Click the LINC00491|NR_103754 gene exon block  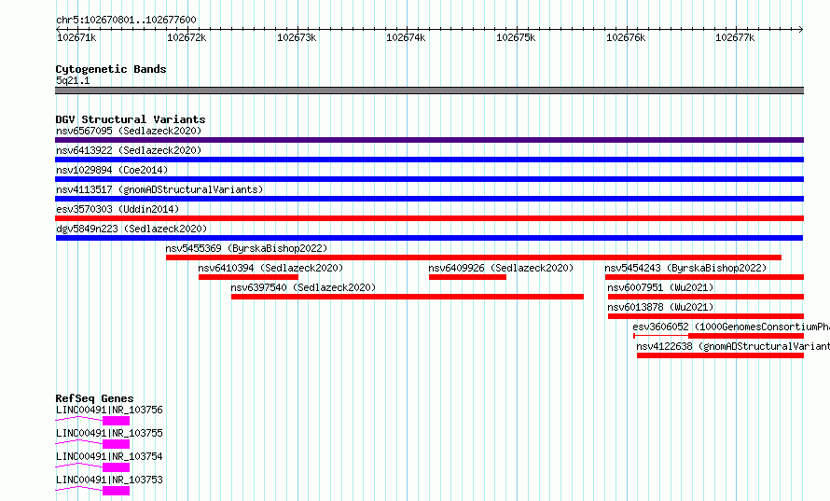coord(116,467)
